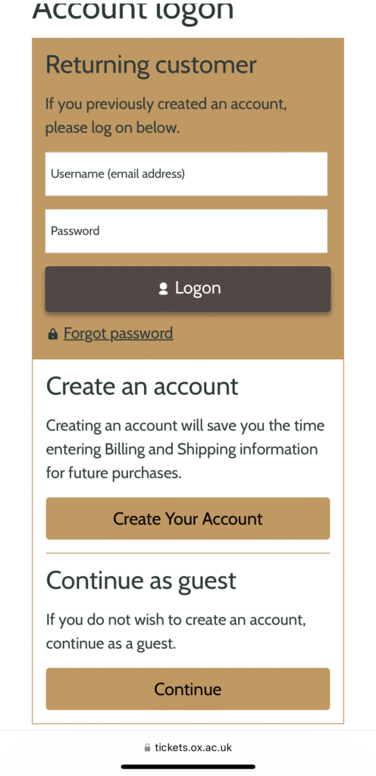Click the Create an account heading

[143, 386]
